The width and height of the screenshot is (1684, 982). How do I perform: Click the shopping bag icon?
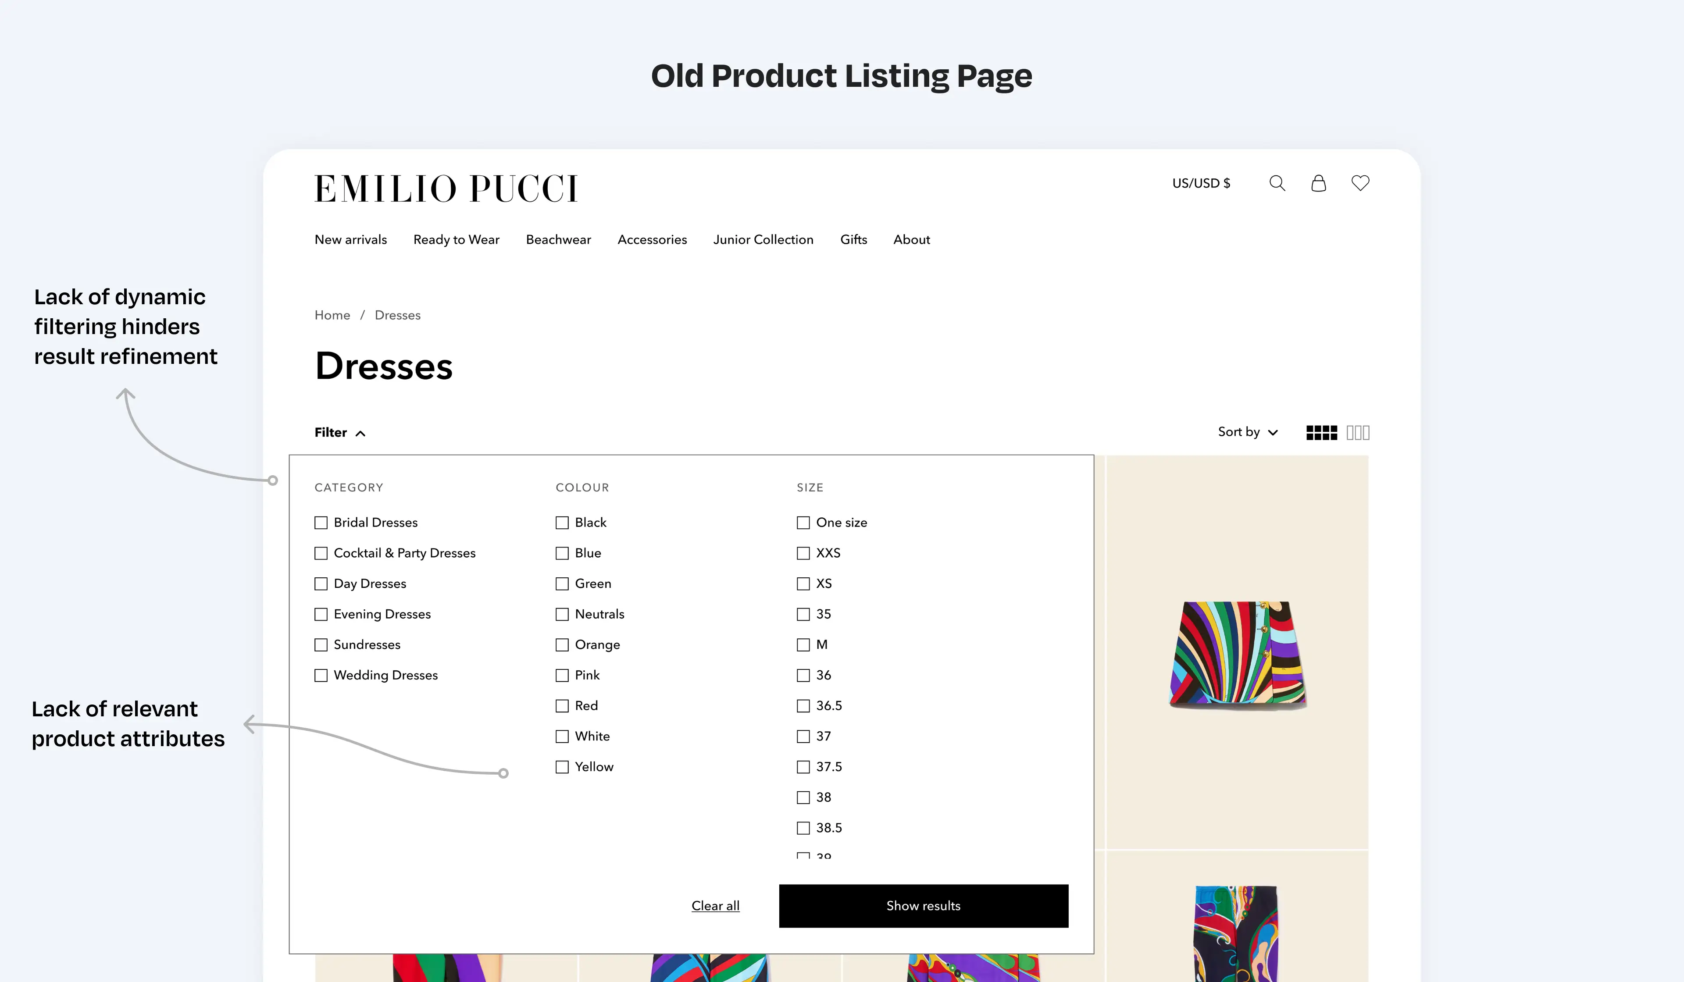(1318, 183)
